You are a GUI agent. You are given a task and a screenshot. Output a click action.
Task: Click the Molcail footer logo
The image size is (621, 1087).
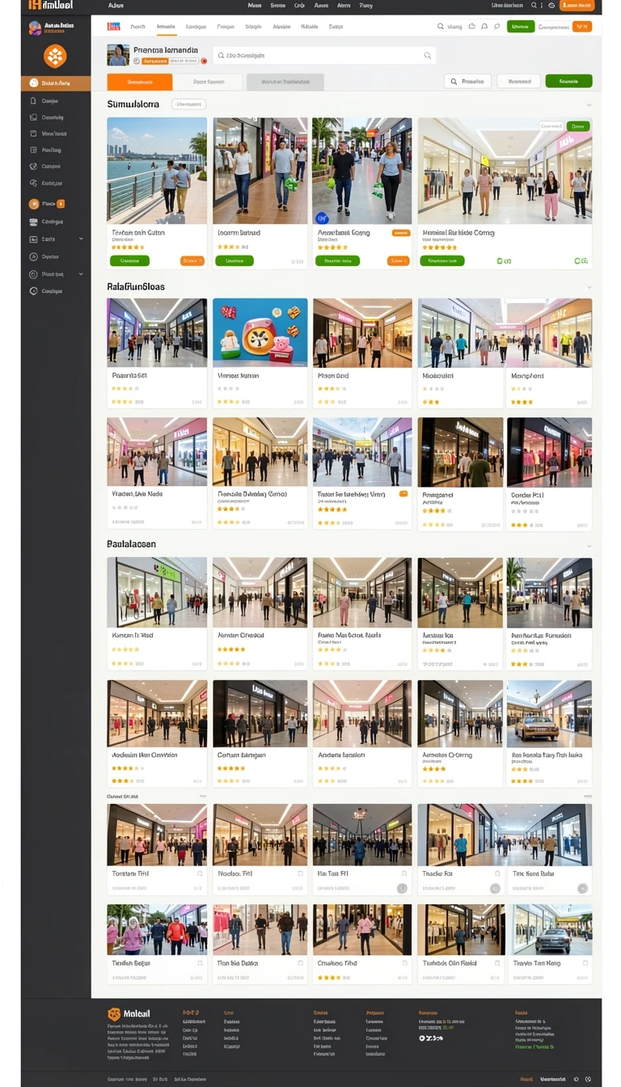coord(129,1014)
